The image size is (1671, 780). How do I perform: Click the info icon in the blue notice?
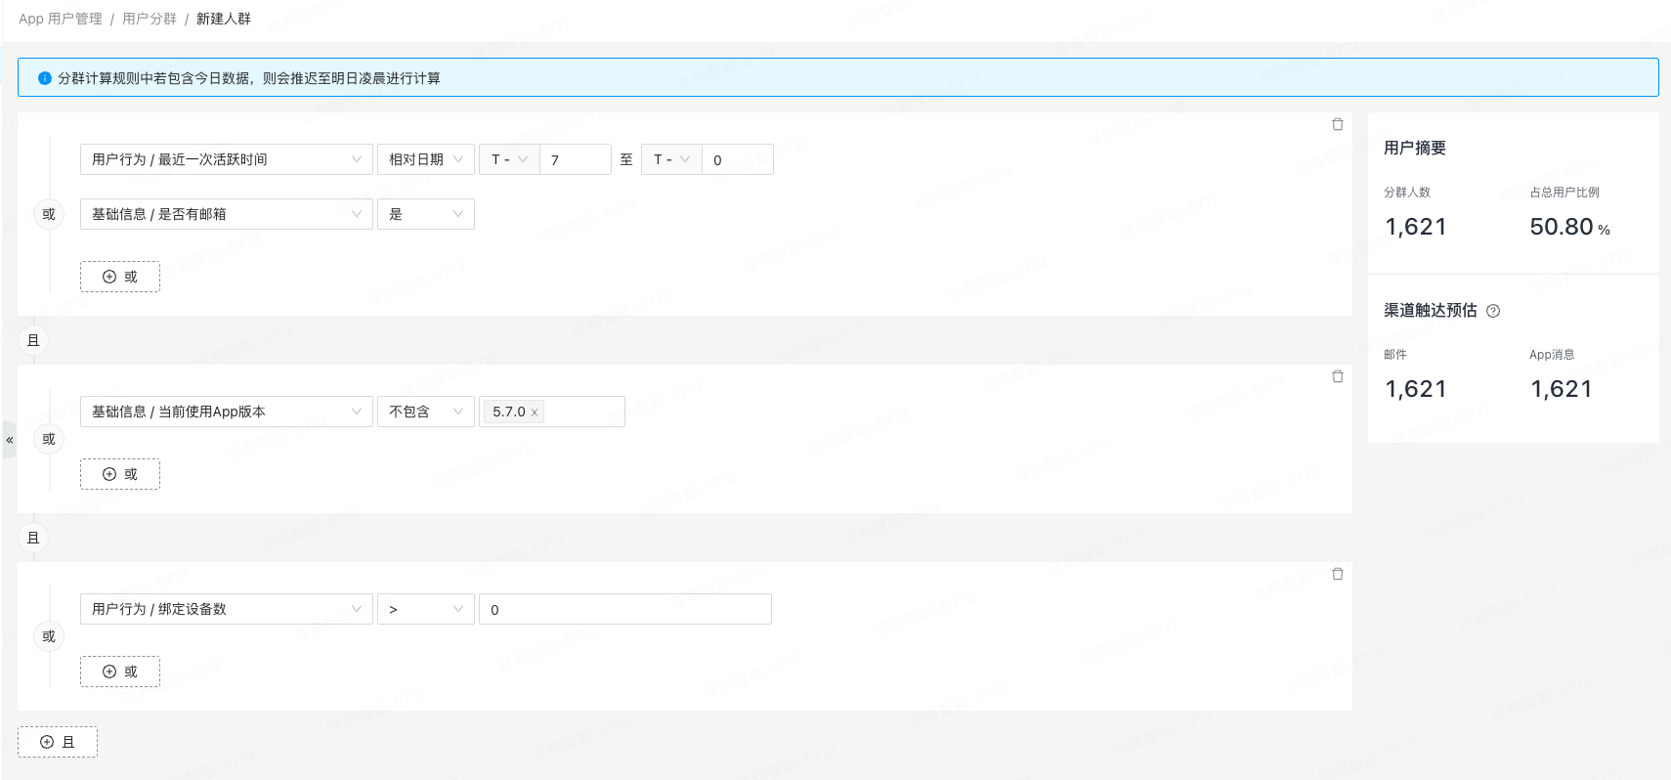click(45, 78)
